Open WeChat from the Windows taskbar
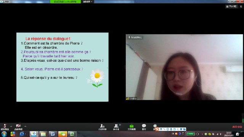This screenshot has width=244, height=137. click(63, 134)
